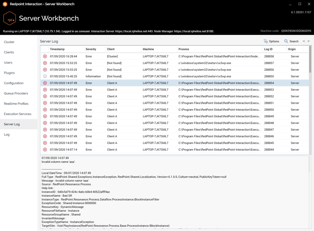
Task: Click the error icon for Log ID 288858
Action: [x=45, y=56]
